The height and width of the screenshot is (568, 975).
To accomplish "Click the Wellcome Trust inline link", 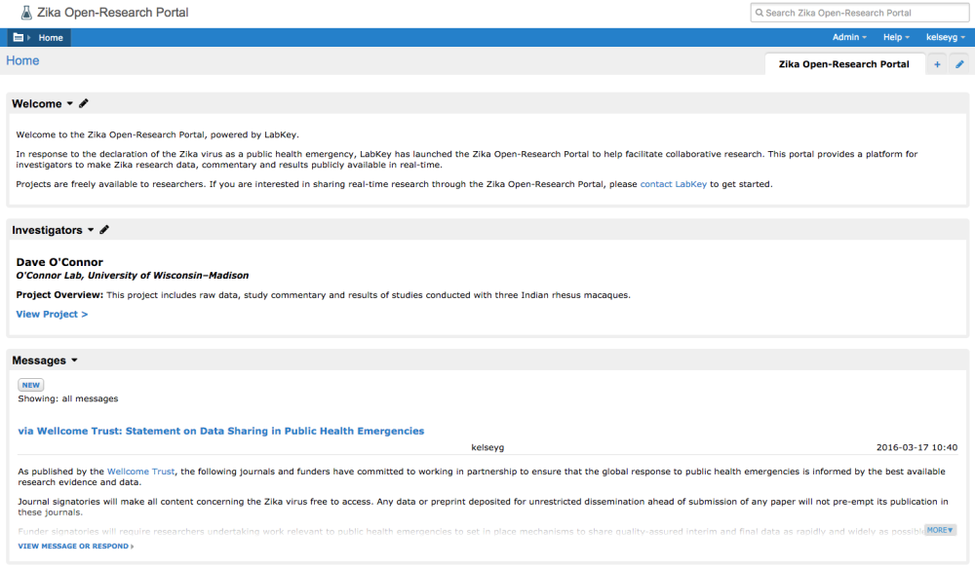I will pyautogui.click(x=140, y=471).
